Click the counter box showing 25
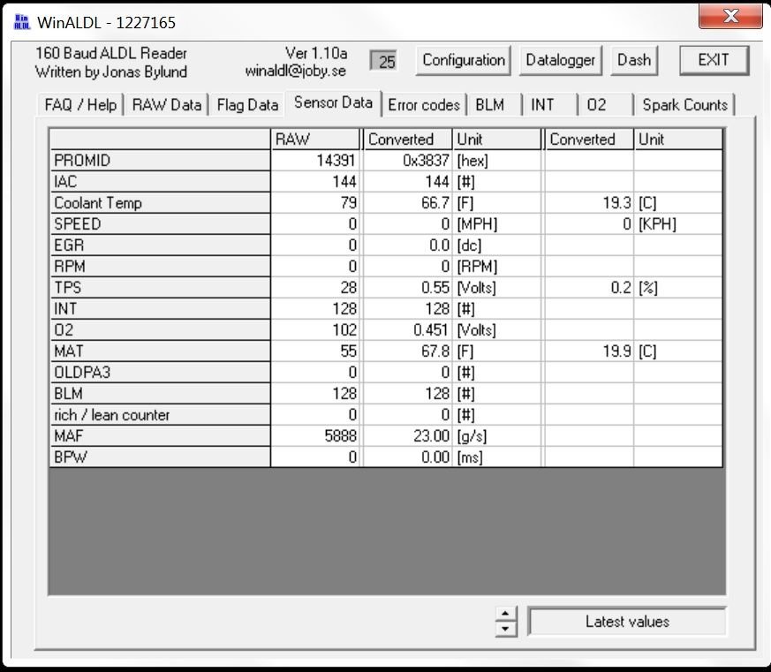Screen dimensions: 771x672 386,61
